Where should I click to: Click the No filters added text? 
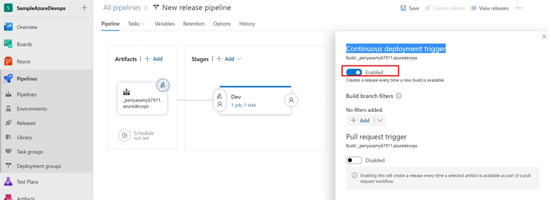pyautogui.click(x=365, y=110)
